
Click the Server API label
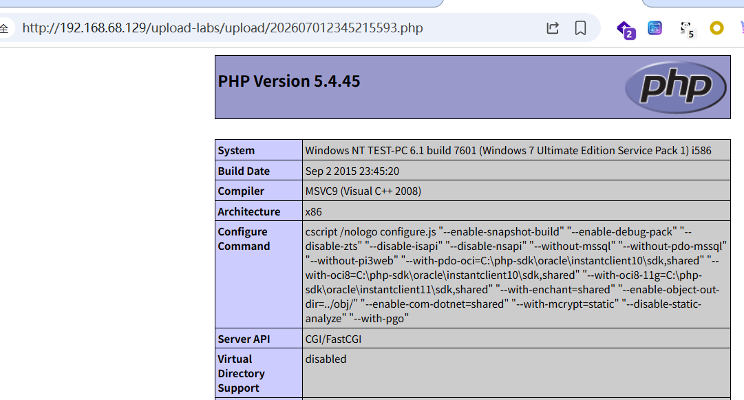(x=244, y=339)
